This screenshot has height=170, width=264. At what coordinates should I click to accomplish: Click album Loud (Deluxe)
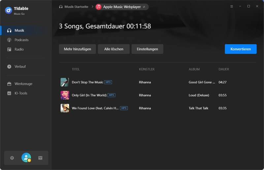pos(199,95)
